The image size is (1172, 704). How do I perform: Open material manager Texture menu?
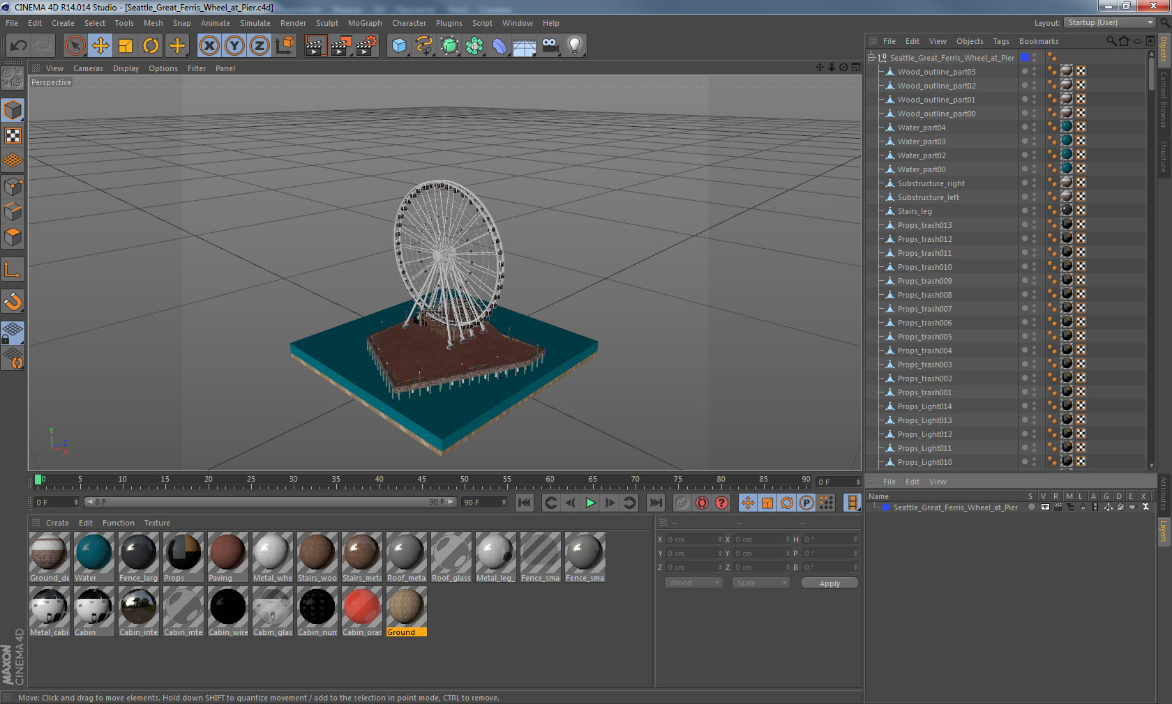pos(157,523)
